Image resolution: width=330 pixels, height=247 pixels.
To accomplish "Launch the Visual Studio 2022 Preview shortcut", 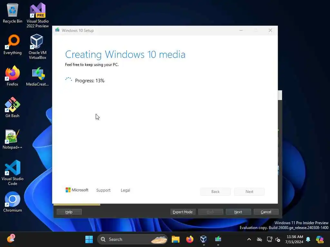I will tap(38, 15).
